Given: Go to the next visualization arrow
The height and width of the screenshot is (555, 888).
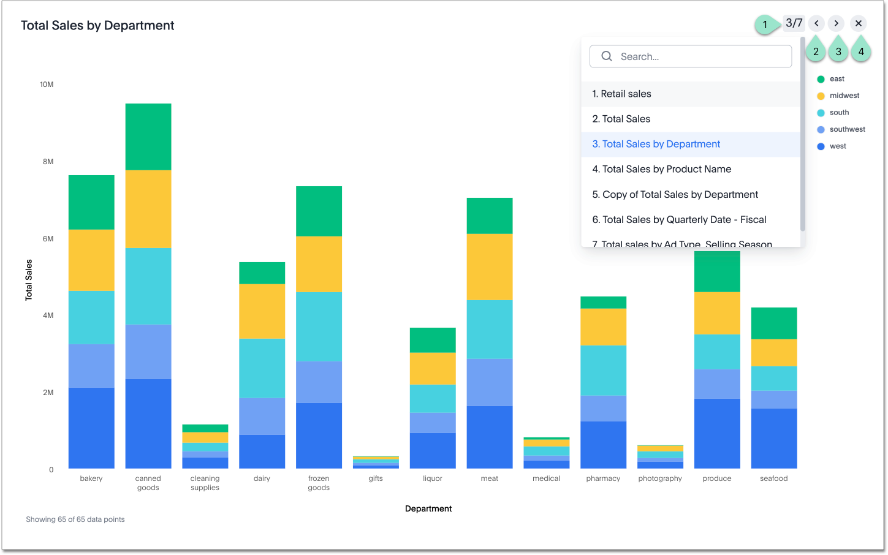Looking at the screenshot, I should pyautogui.click(x=836, y=23).
